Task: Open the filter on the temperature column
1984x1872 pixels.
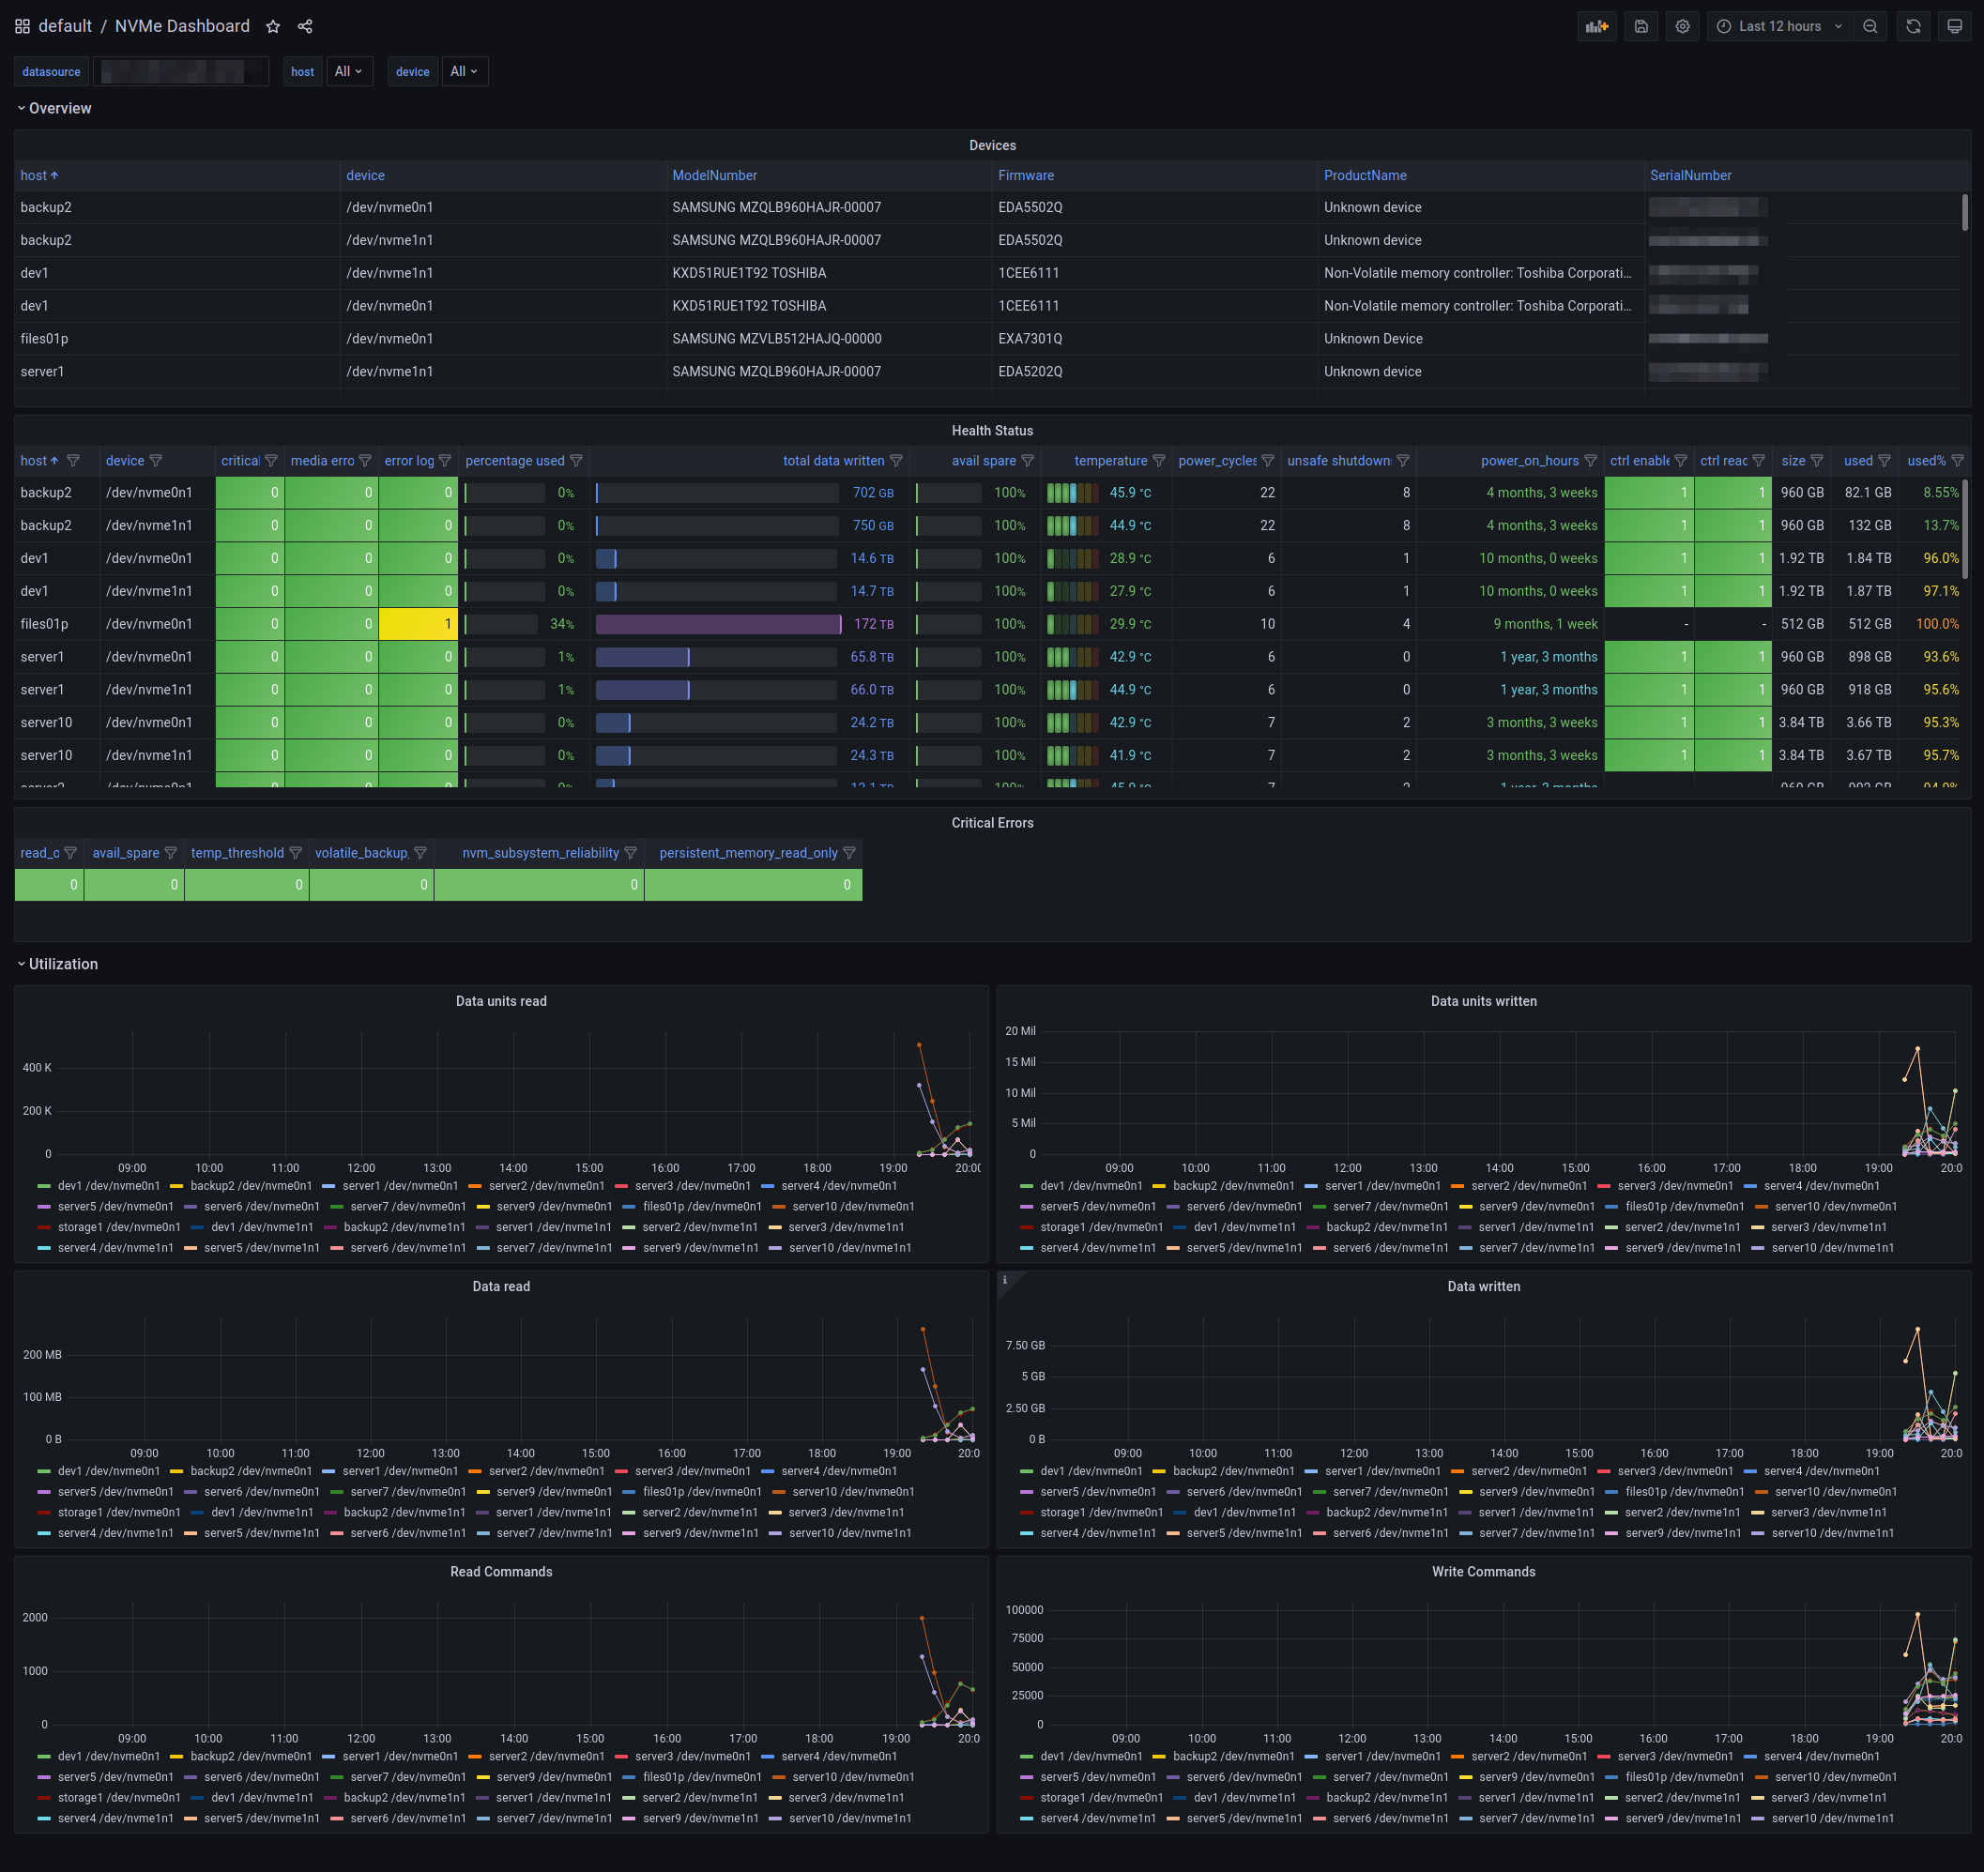Action: pyautogui.click(x=1158, y=460)
